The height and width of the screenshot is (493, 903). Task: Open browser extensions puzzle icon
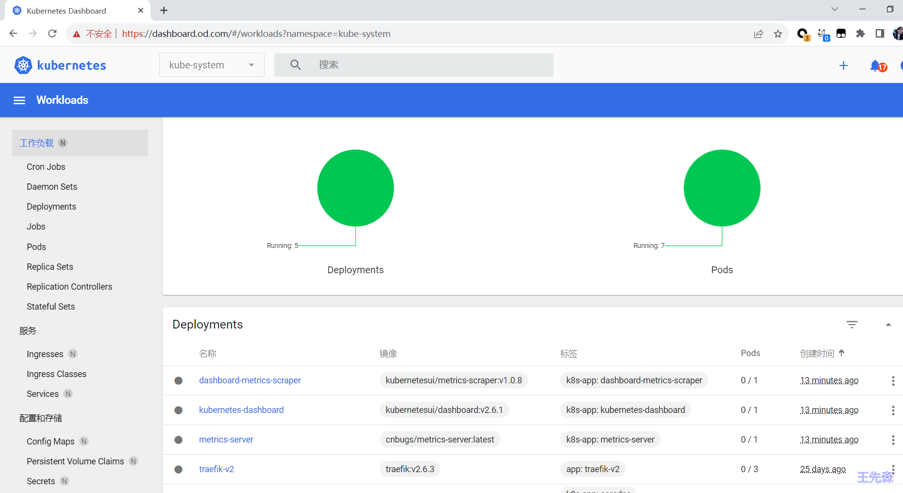point(860,33)
